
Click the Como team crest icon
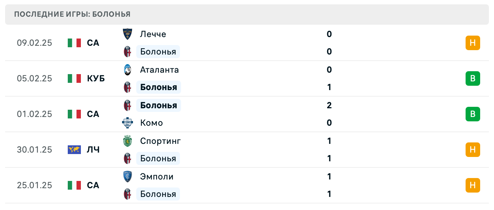(x=128, y=123)
